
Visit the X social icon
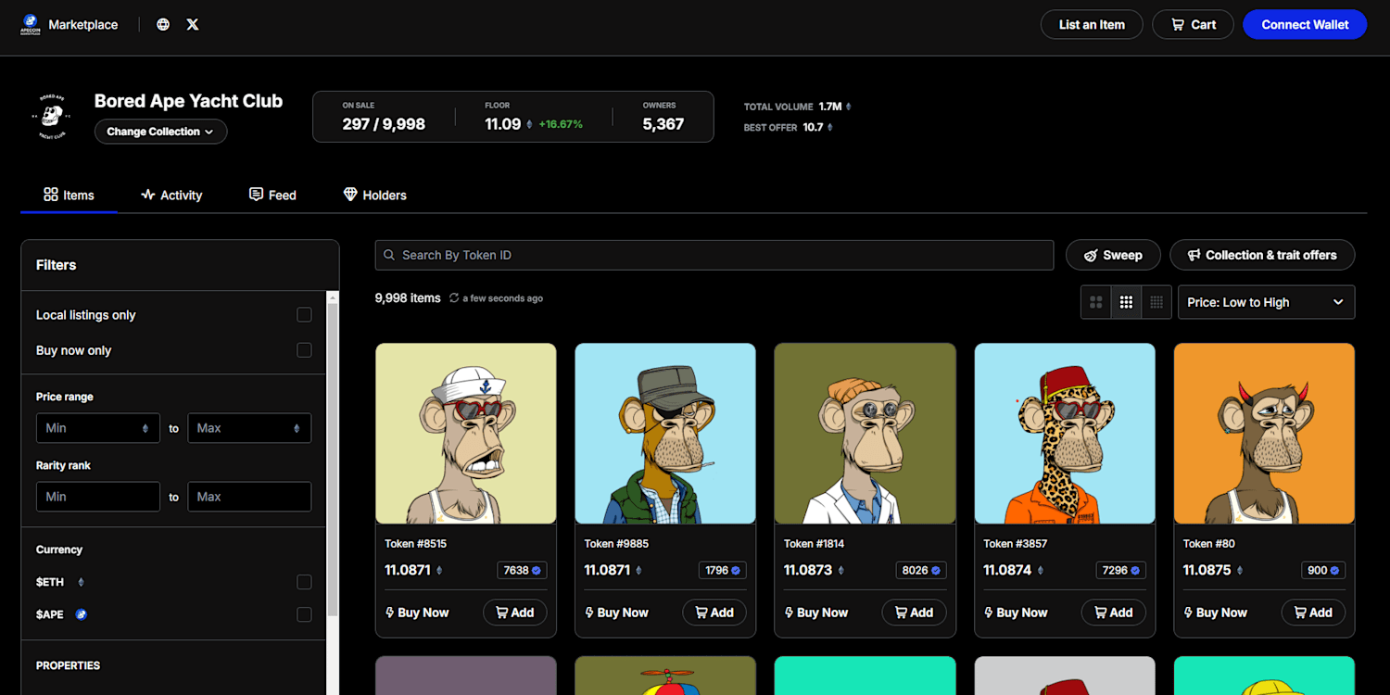coord(193,25)
